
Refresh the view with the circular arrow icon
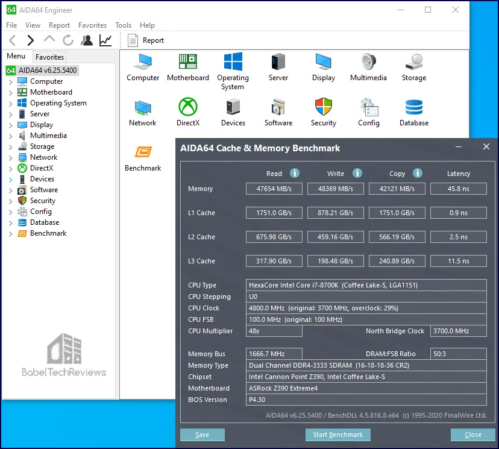(x=67, y=40)
